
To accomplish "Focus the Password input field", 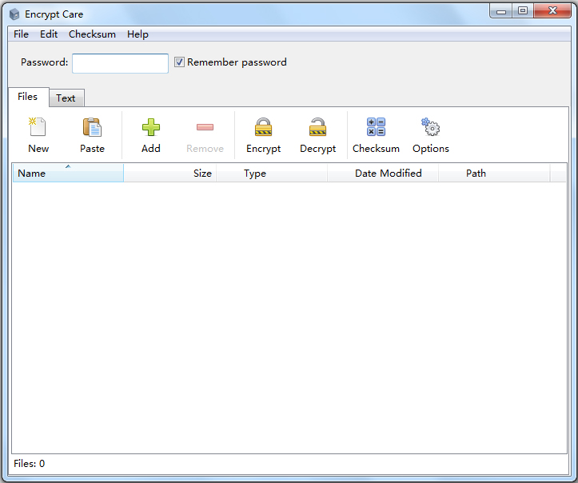I will point(120,63).
